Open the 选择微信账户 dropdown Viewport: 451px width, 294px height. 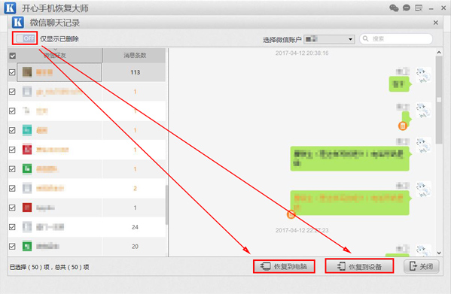point(329,39)
